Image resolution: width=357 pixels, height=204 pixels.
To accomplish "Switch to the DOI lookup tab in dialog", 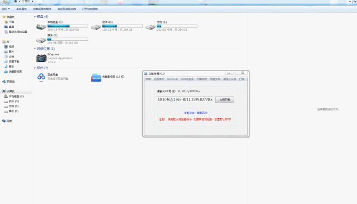I will (x=187, y=79).
